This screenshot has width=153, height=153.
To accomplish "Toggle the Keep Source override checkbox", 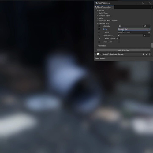I will click(99, 39).
